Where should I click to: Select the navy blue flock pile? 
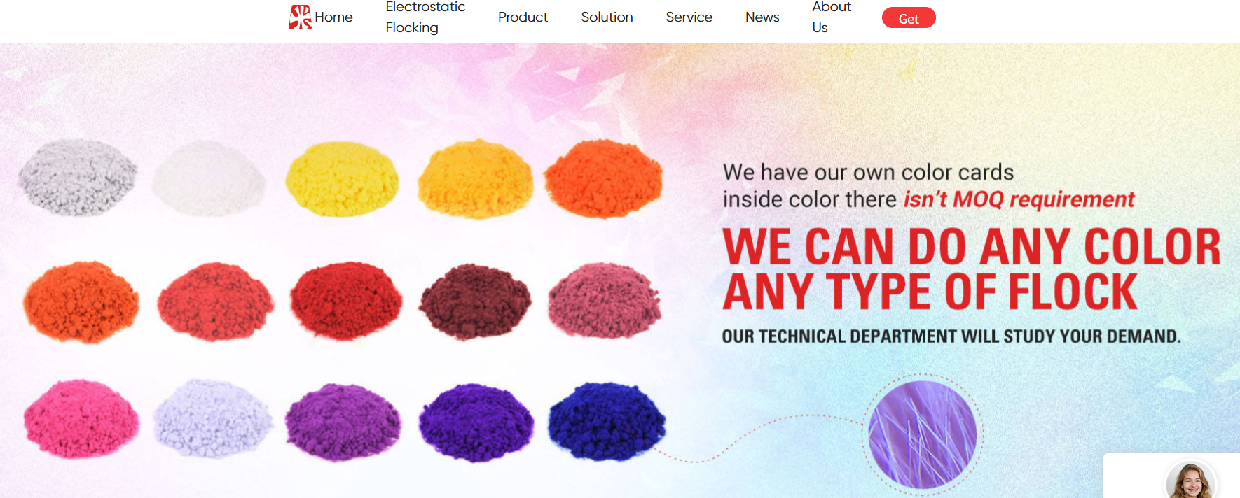(606, 422)
